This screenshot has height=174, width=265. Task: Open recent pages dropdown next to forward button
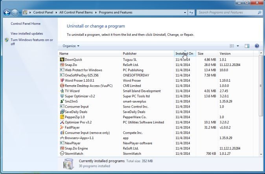(20, 13)
